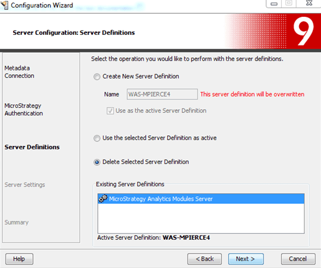Select Create New Server Definition radio button
Viewport: 321px width, 268px height.
97,77
